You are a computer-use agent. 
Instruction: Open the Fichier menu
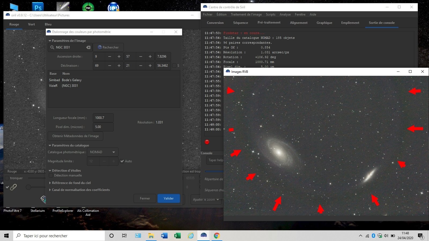click(x=208, y=14)
